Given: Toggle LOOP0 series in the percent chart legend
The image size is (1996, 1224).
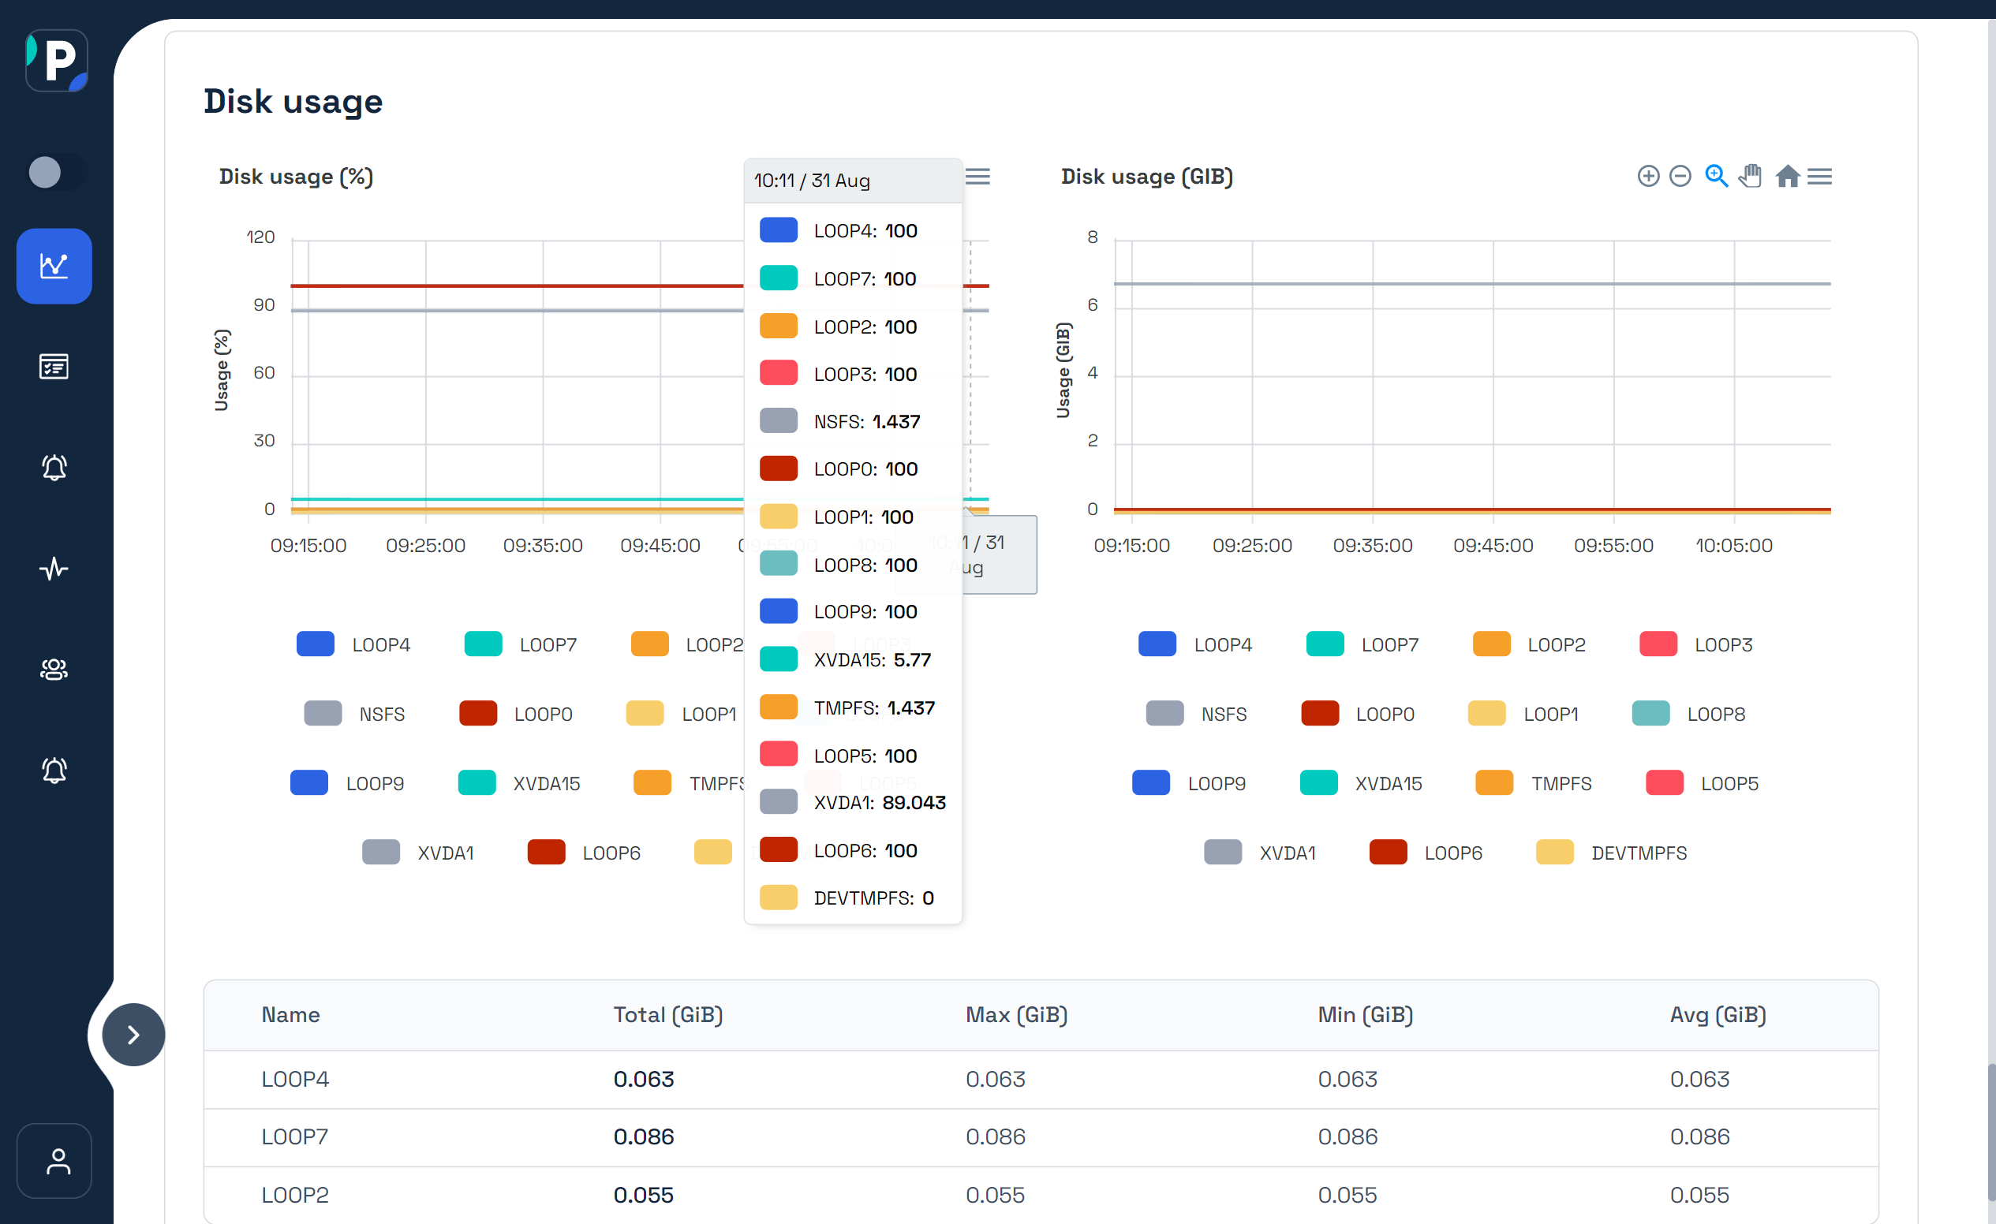Looking at the screenshot, I should coord(516,714).
